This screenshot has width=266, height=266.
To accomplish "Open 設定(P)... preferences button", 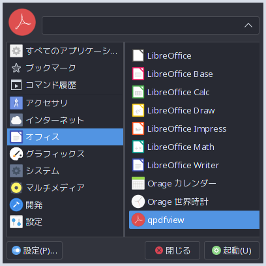I will (35, 250).
